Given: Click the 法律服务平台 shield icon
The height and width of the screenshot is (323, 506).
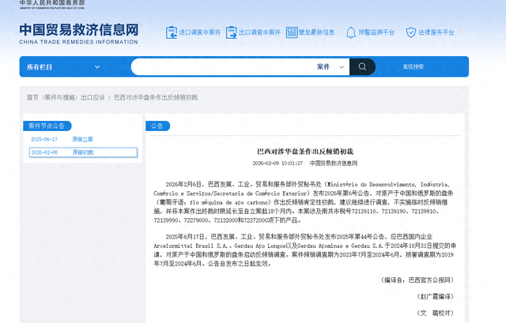Looking at the screenshot, I should [410, 32].
